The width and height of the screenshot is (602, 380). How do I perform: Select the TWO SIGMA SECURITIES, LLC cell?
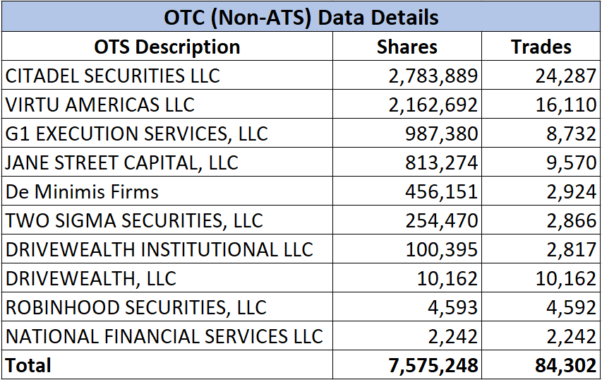point(134,220)
